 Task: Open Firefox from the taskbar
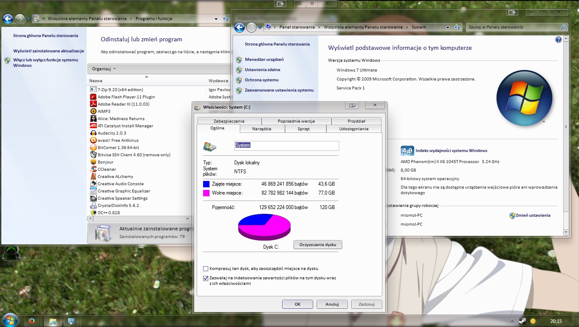pos(31,320)
